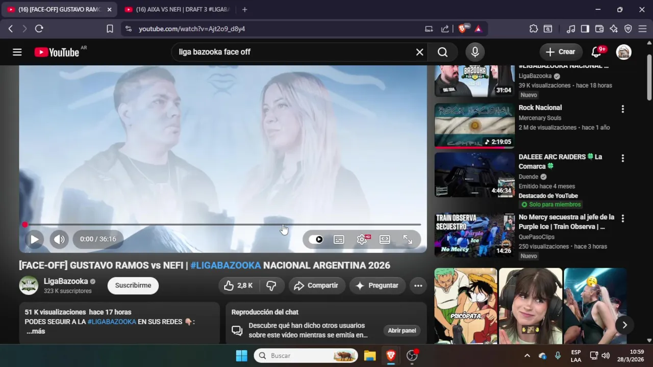Open the Rock Nacional thumbnail

[x=474, y=125]
